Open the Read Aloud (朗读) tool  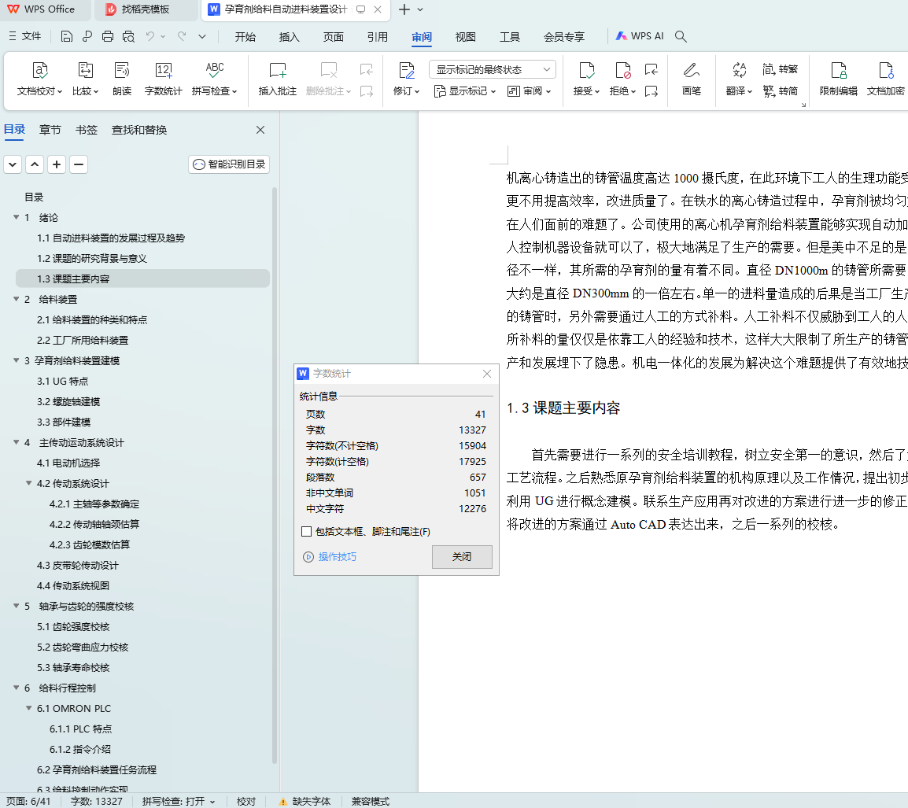(121, 71)
